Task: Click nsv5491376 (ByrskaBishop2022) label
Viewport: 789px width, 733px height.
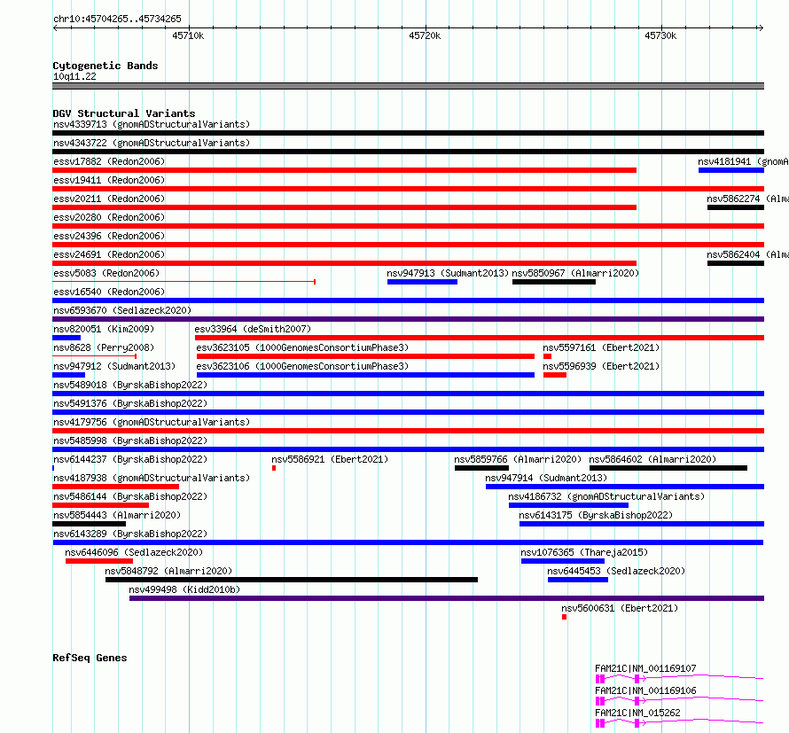Action: (x=130, y=403)
